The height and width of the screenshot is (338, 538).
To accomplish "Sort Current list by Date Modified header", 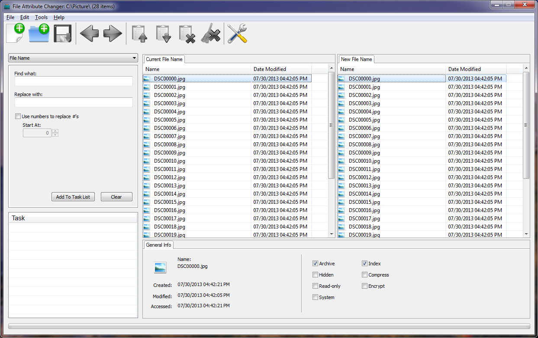I will [281, 69].
